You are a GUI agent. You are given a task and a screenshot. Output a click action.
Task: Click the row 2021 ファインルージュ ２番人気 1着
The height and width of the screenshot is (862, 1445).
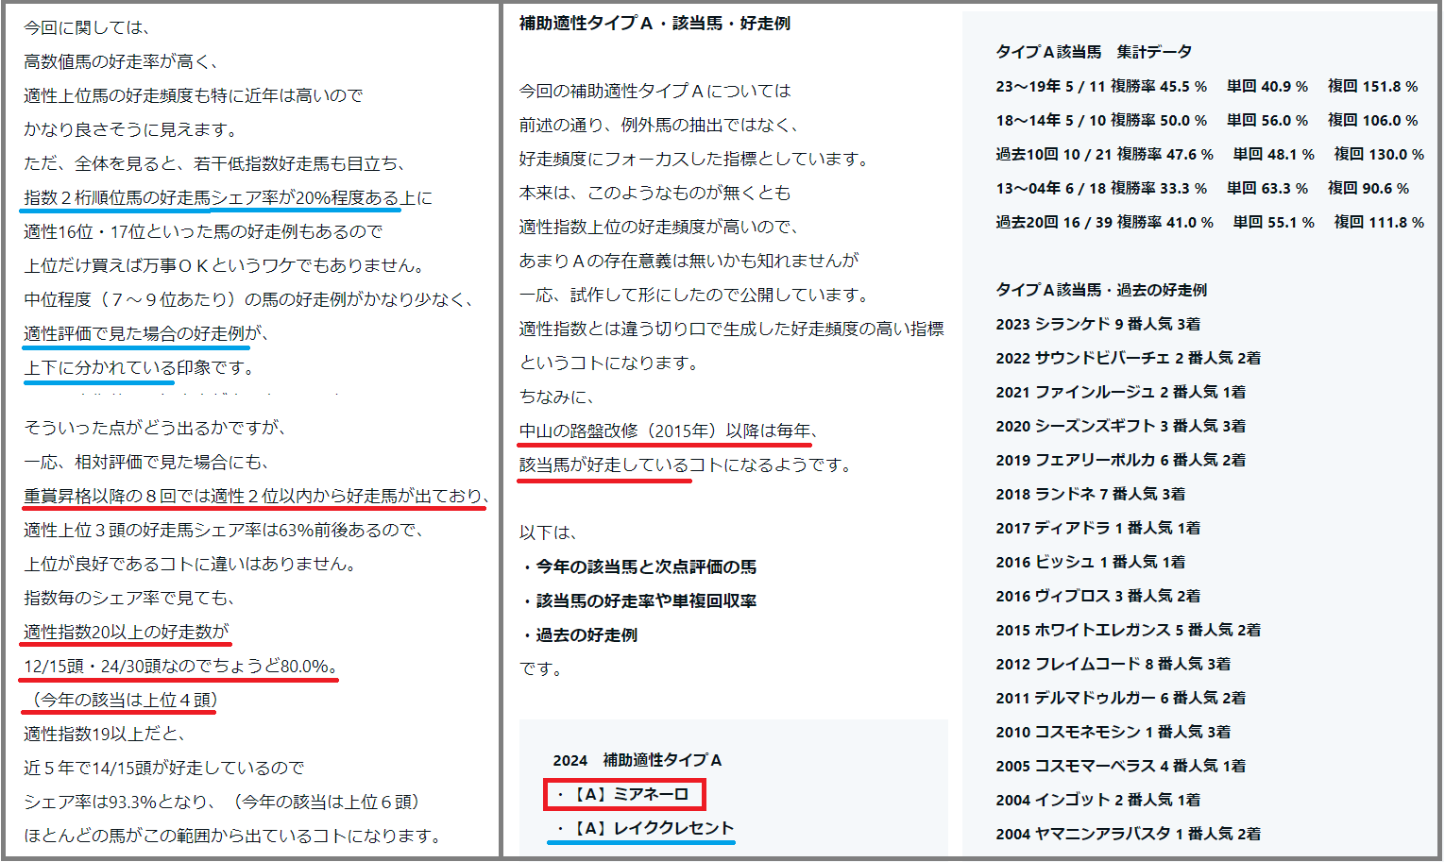pyautogui.click(x=1121, y=392)
